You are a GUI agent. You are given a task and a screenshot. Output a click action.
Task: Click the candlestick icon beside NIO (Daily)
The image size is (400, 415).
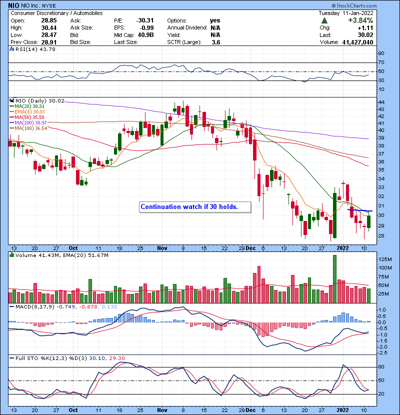(11, 101)
